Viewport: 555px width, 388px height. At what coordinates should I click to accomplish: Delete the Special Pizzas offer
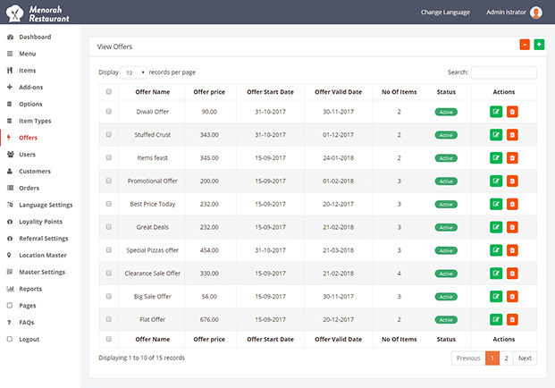tap(512, 250)
